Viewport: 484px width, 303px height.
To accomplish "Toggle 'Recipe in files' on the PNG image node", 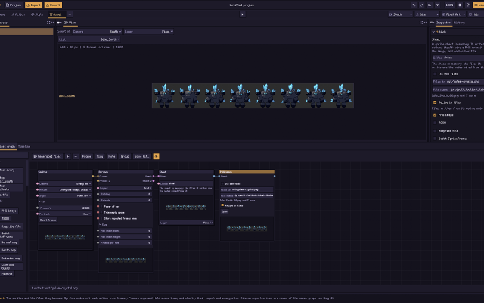I will [x=222, y=205].
